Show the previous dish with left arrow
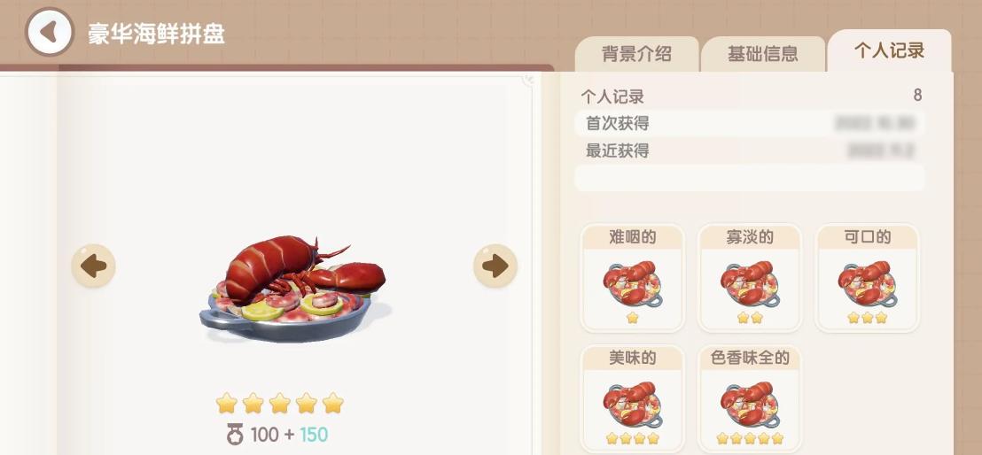This screenshot has width=982, height=455. (93, 266)
